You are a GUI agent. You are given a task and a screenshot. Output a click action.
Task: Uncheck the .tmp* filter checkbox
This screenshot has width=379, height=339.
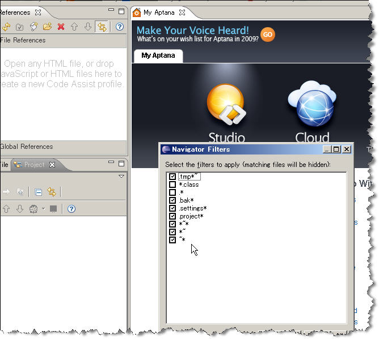(172, 177)
